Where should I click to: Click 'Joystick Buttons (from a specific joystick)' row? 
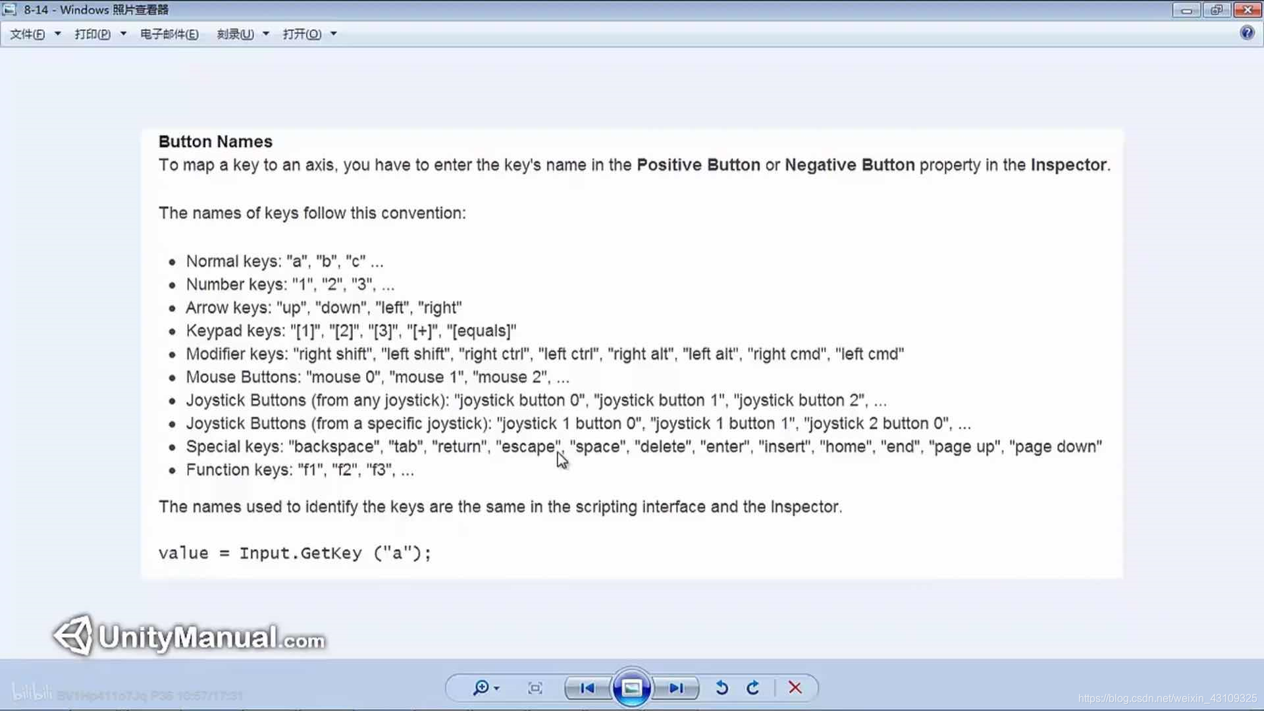click(579, 423)
